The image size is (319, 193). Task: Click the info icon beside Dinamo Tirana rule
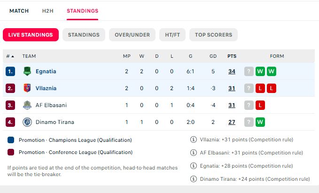tap(193, 179)
